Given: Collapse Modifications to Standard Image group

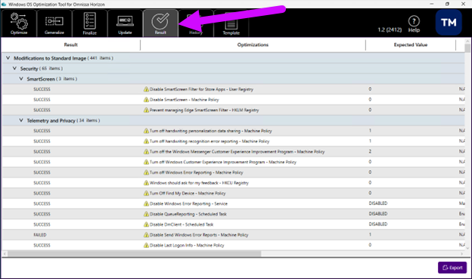Looking at the screenshot, I should click(x=8, y=57).
